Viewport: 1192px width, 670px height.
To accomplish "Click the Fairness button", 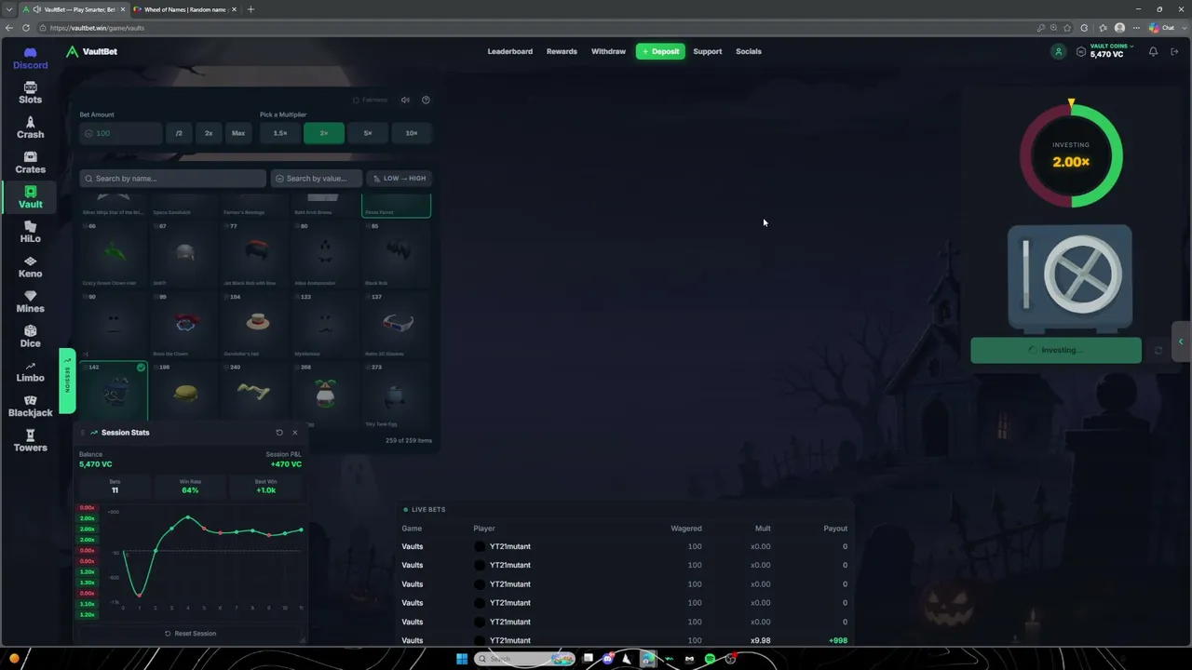I will [371, 100].
